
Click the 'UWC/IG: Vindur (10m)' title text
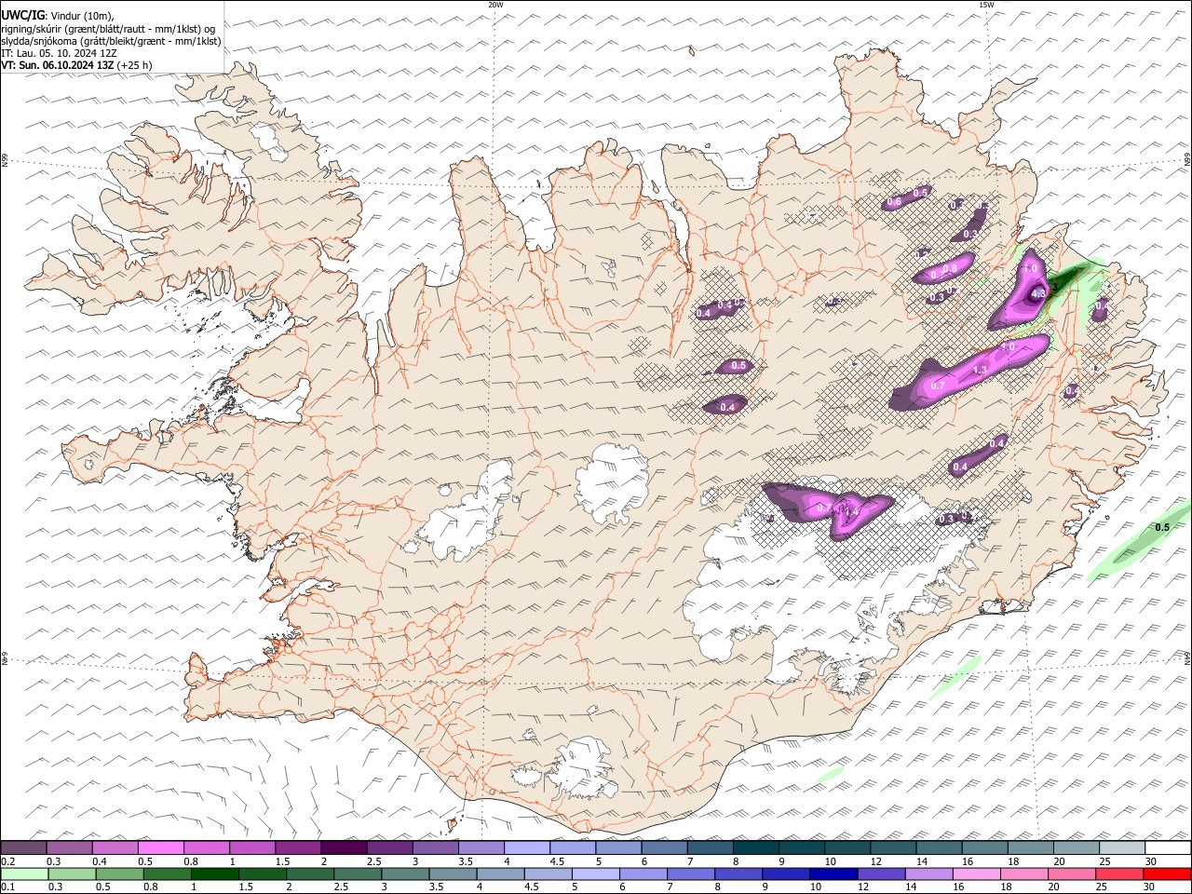pyautogui.click(x=58, y=16)
